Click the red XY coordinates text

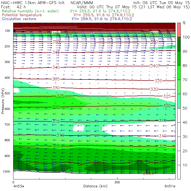(104, 15)
